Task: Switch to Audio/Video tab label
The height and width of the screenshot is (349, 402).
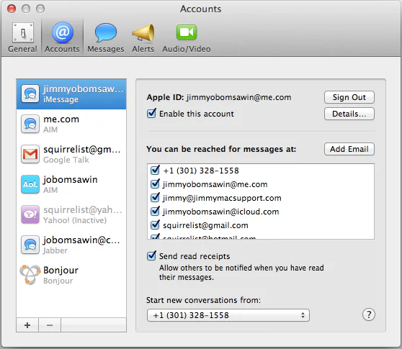Action: [187, 49]
